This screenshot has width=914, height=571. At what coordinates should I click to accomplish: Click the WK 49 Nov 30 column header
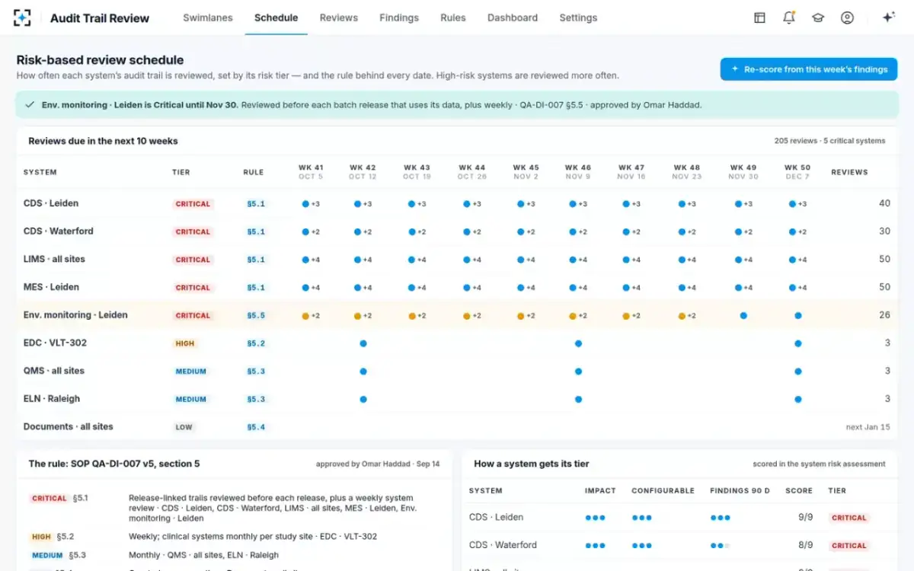[743, 172]
